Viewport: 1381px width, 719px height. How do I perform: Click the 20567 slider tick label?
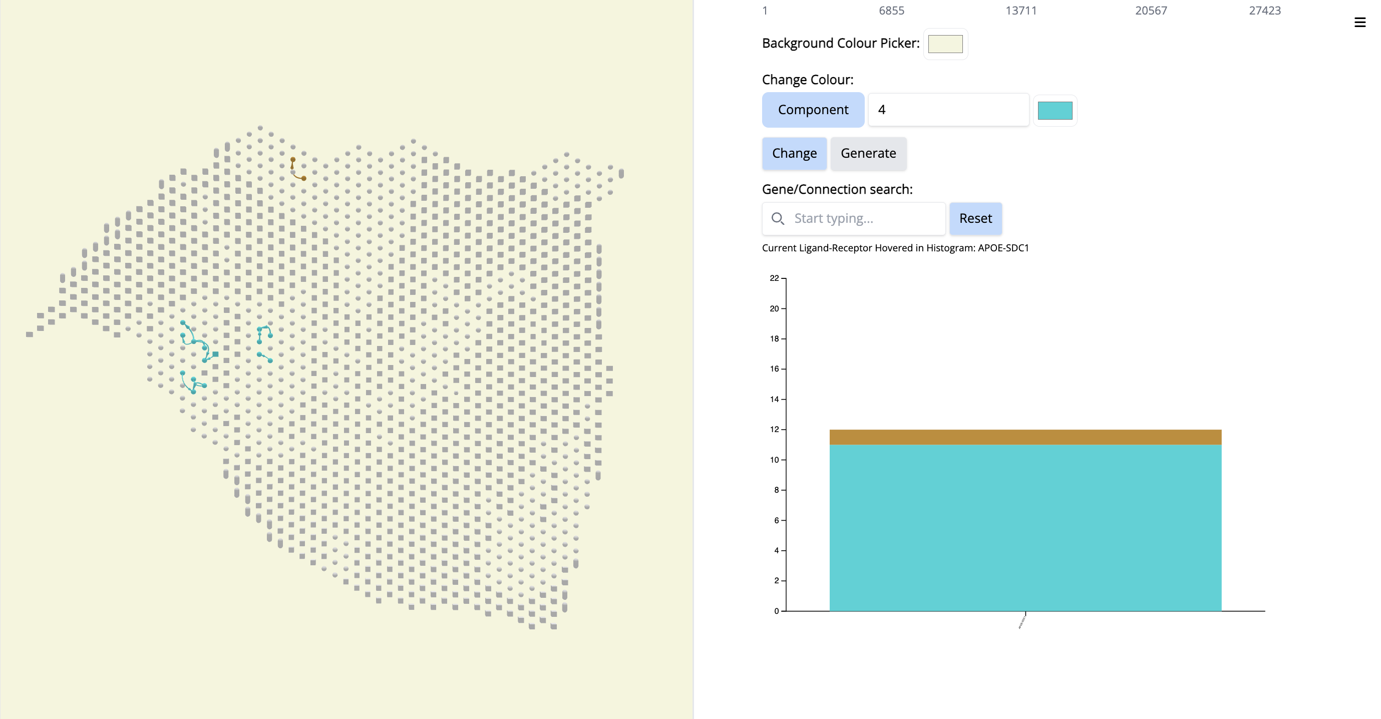click(1151, 10)
